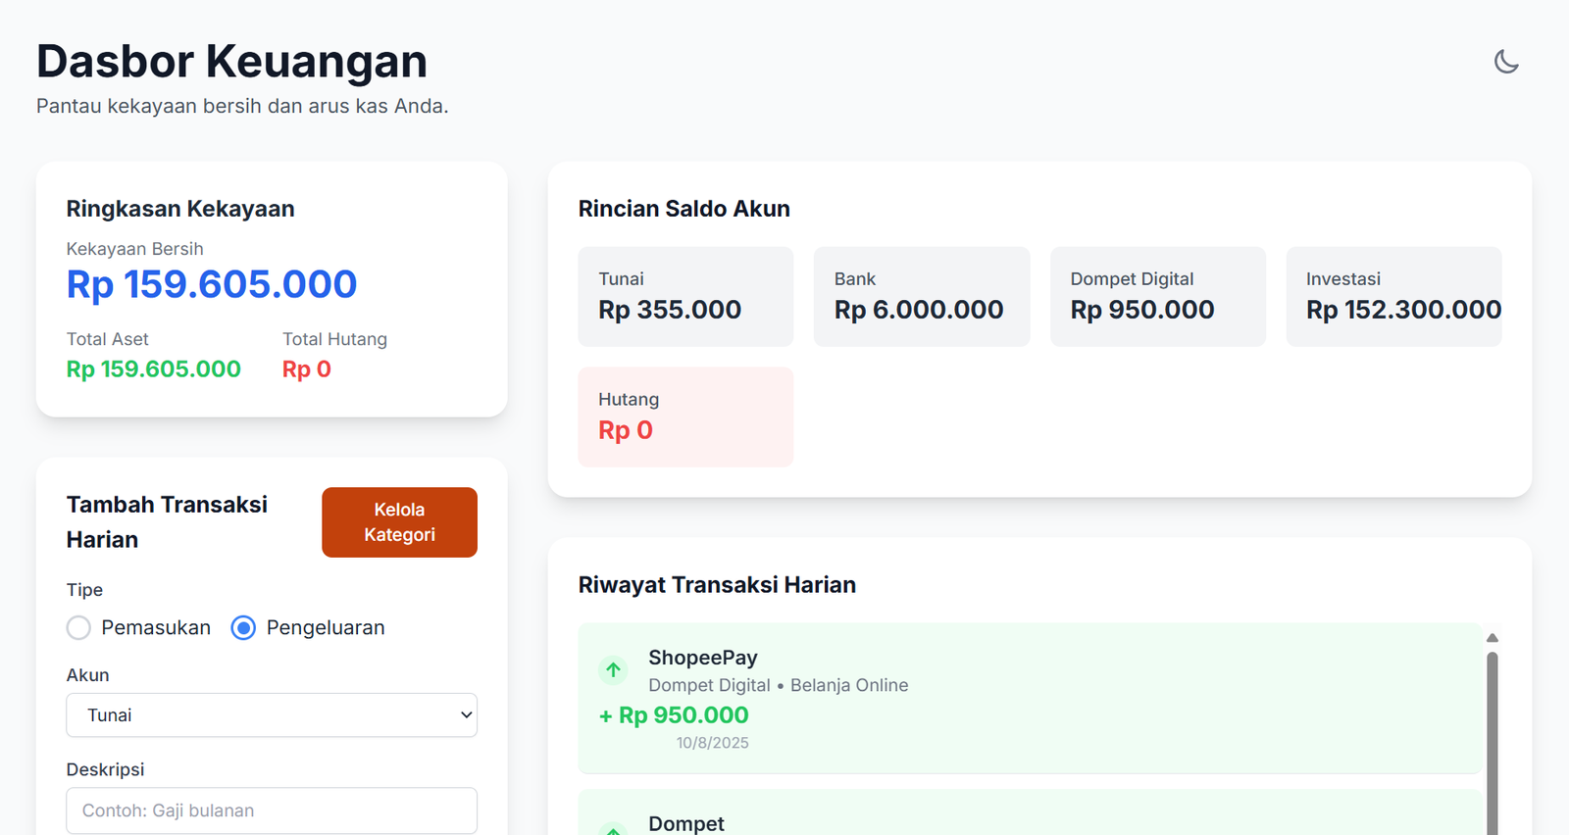Click the Kekayaan Bersih amount

coord(212,284)
